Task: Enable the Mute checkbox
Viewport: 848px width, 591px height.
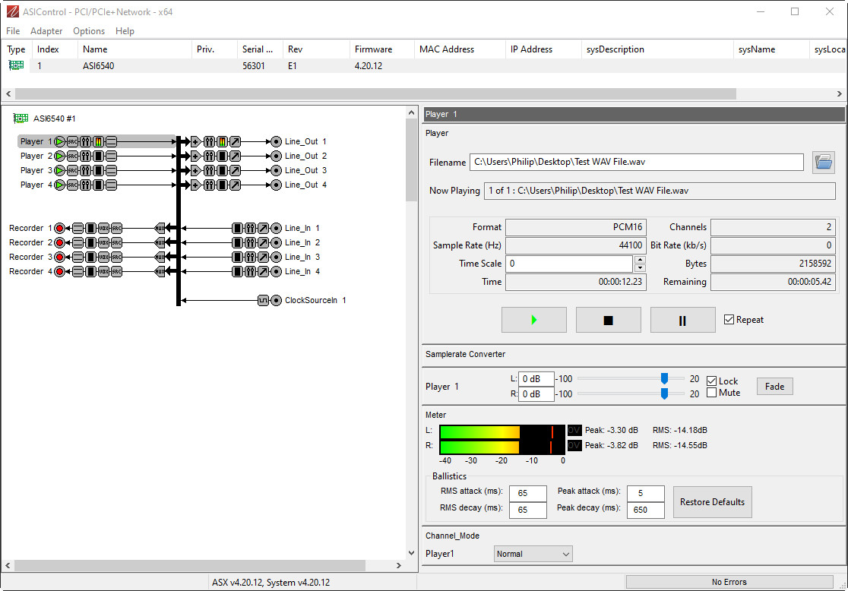Action: [712, 393]
